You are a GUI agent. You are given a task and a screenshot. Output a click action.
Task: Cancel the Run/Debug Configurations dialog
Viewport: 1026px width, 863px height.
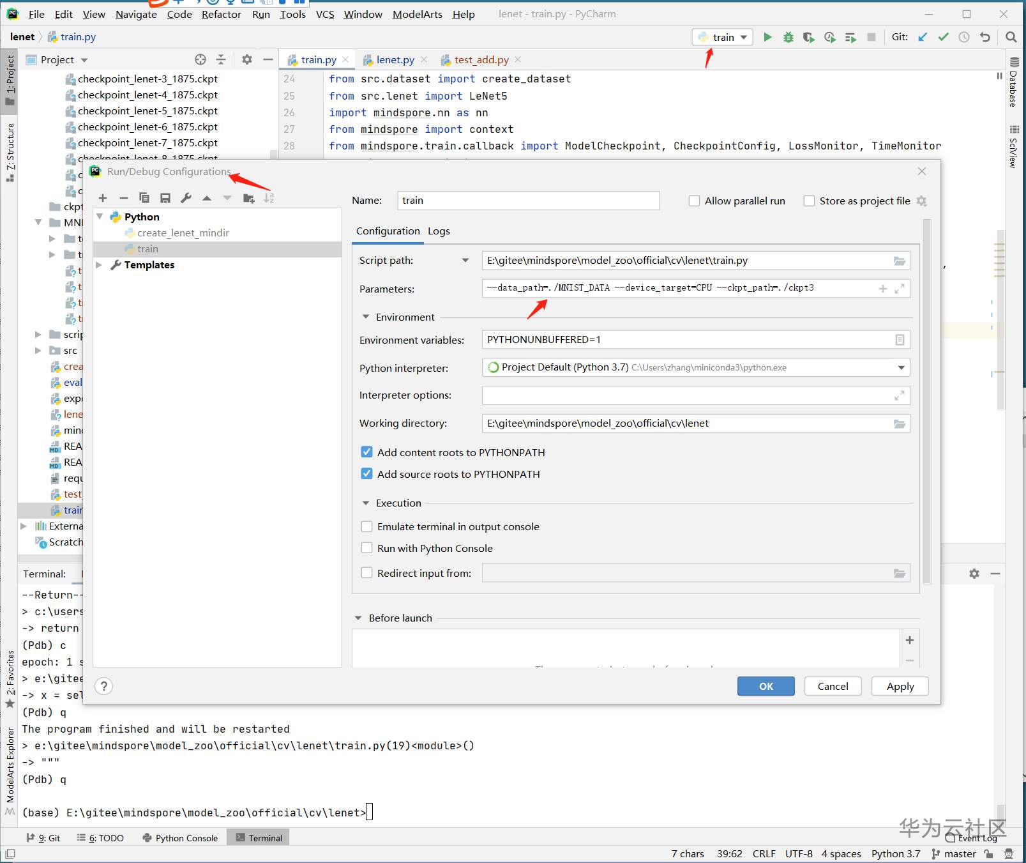pyautogui.click(x=833, y=686)
